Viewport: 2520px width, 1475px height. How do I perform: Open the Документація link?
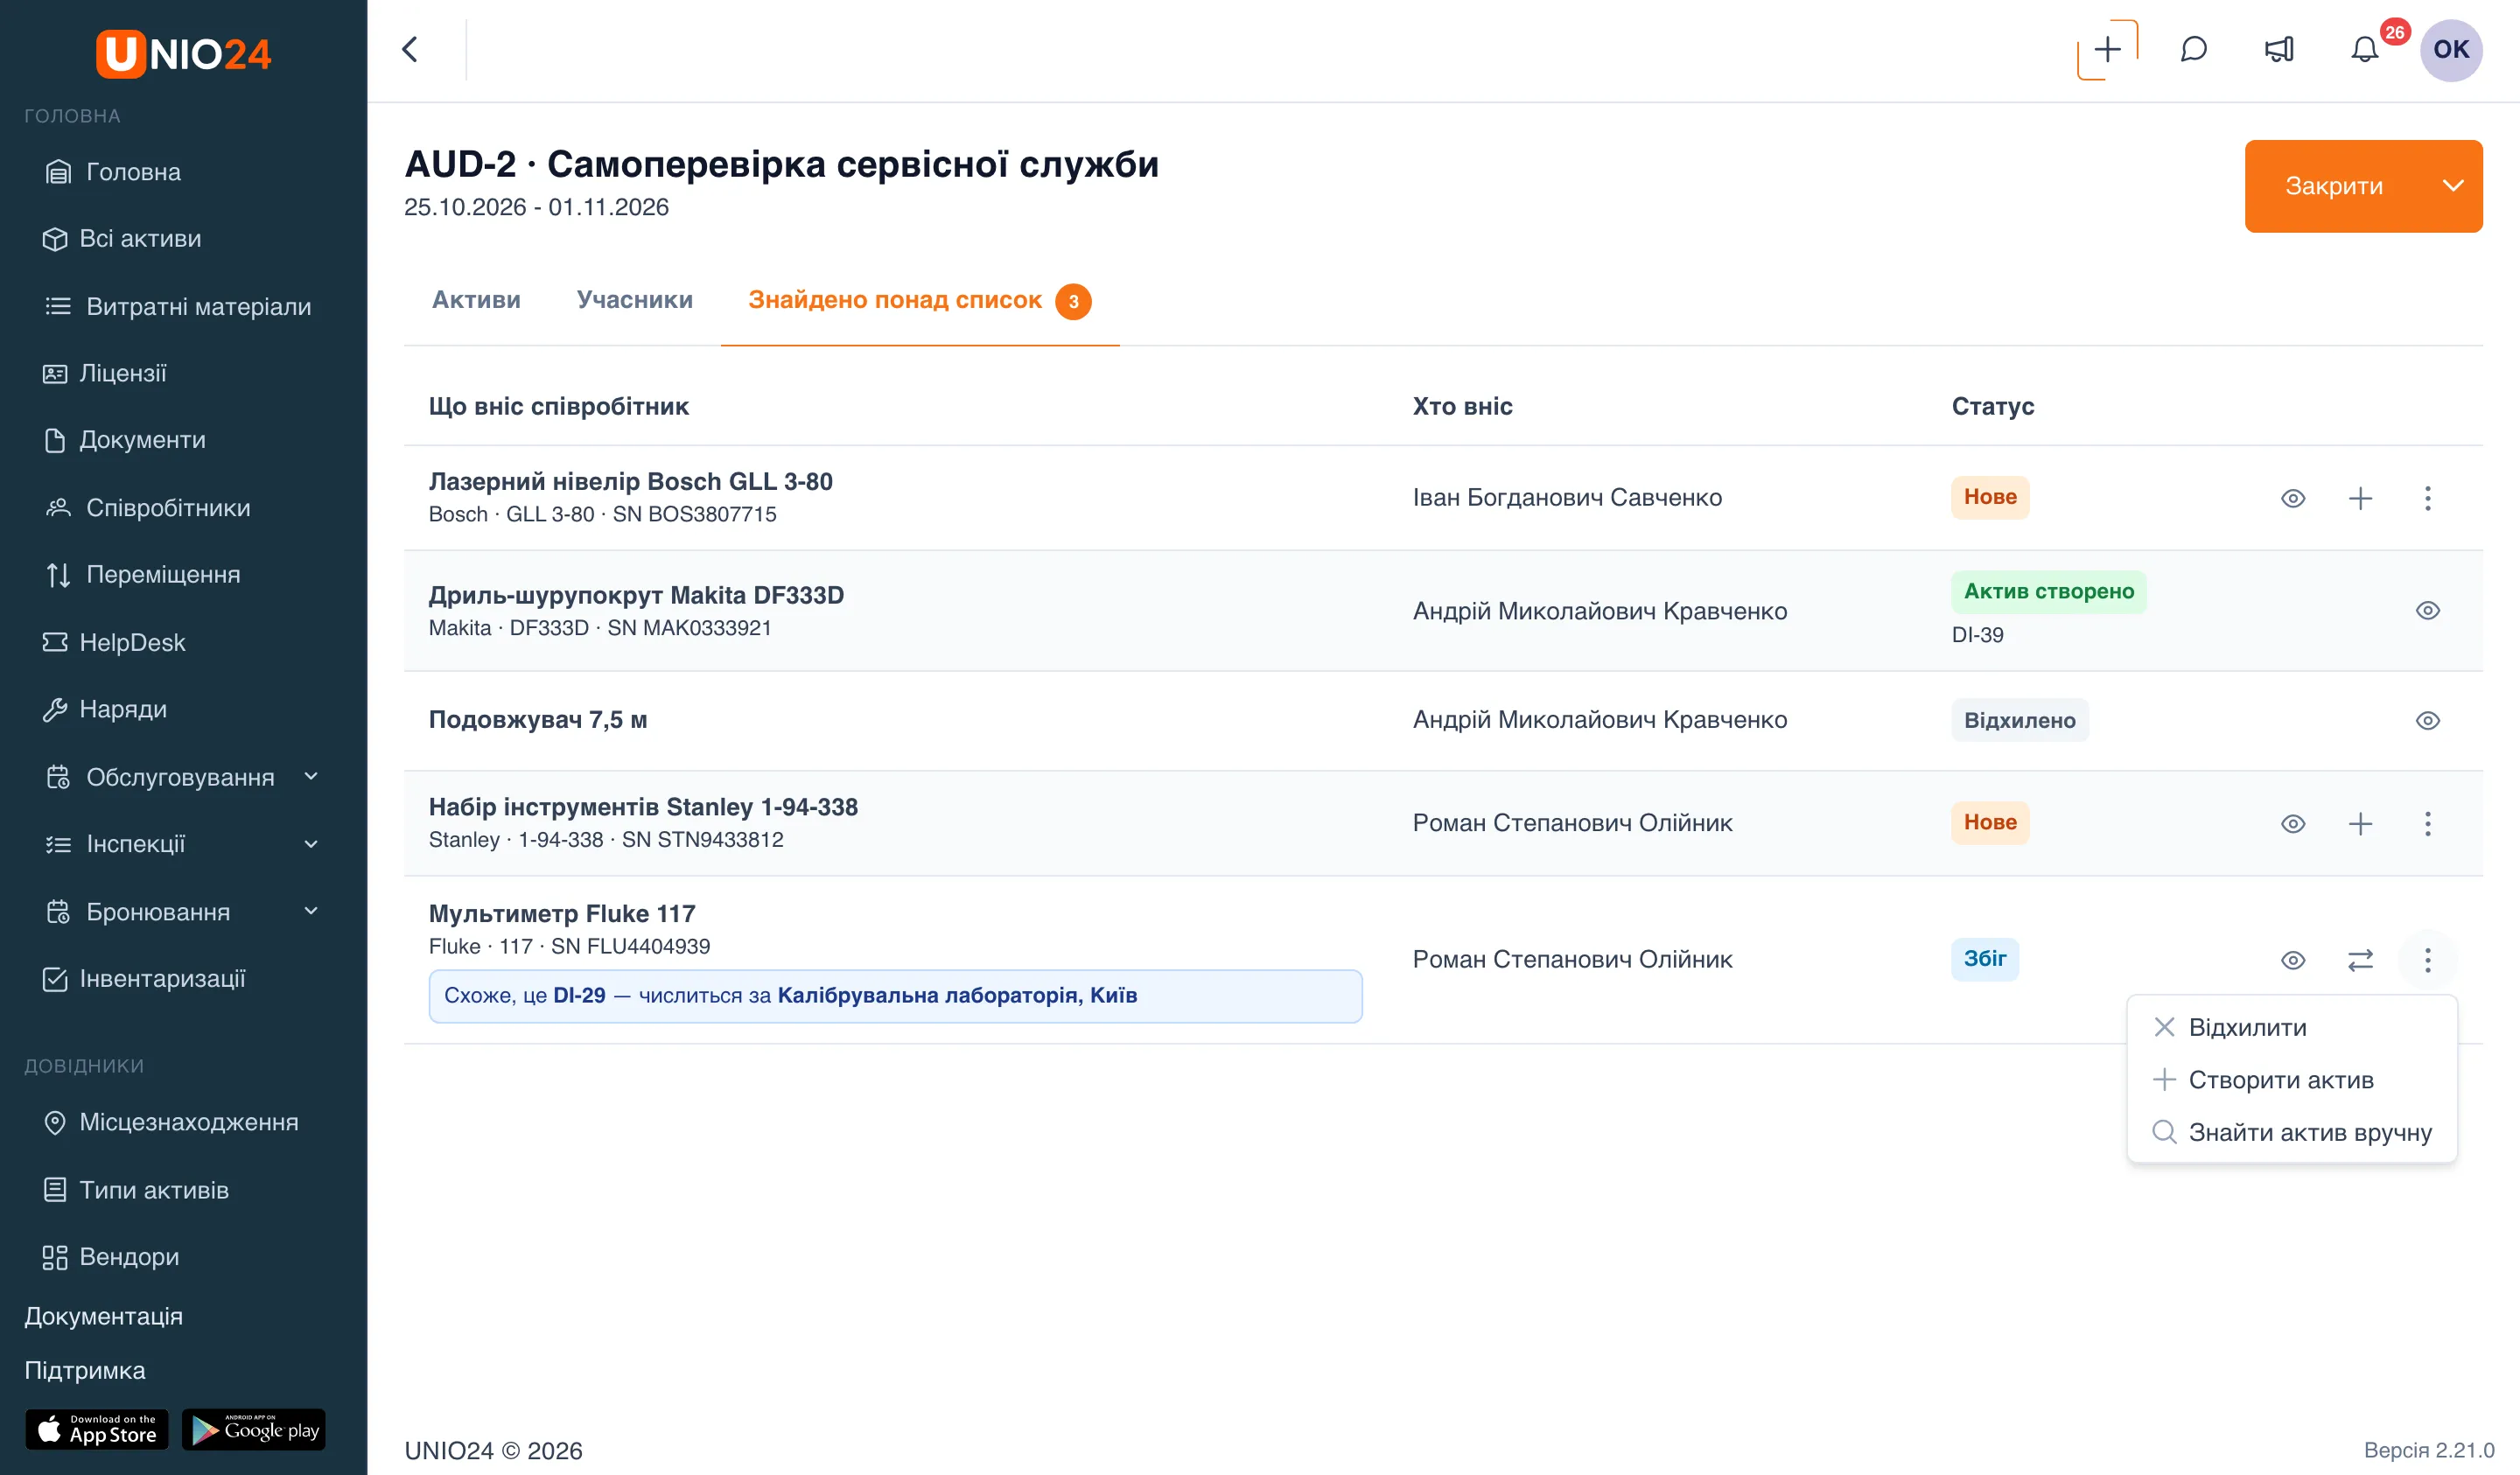[104, 1316]
